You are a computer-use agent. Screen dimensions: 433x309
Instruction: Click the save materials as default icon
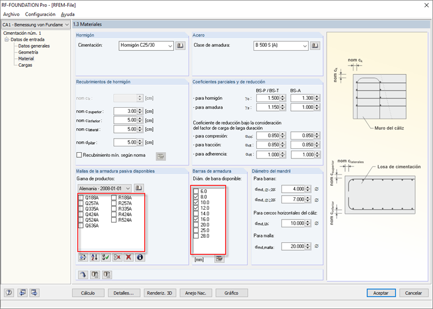click(x=107, y=275)
